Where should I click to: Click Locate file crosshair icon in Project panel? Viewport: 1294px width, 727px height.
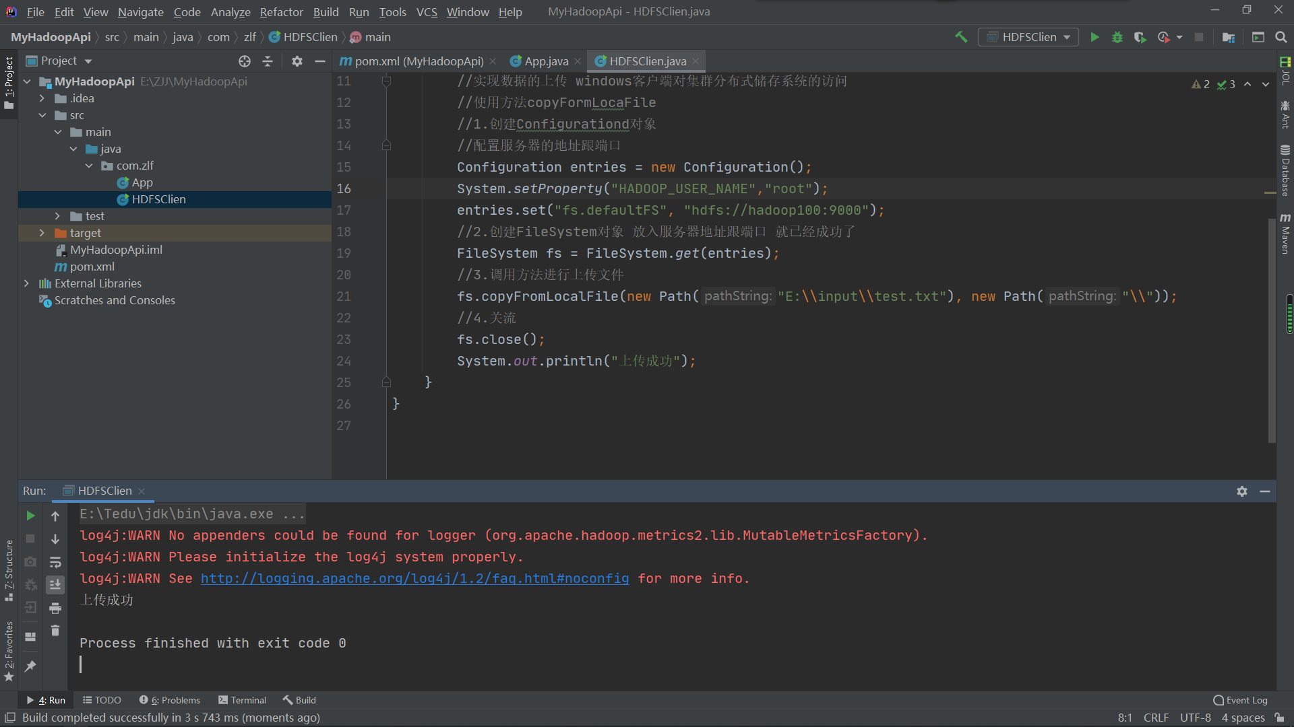click(245, 61)
